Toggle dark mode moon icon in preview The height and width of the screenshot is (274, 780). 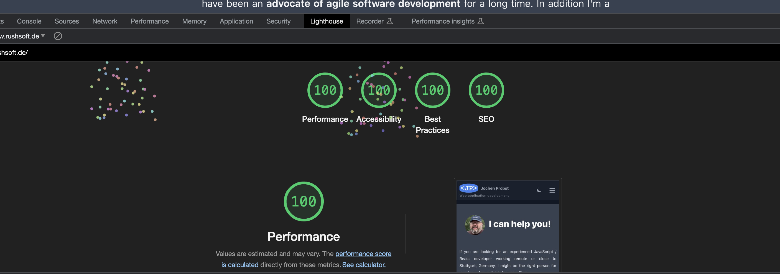click(539, 190)
